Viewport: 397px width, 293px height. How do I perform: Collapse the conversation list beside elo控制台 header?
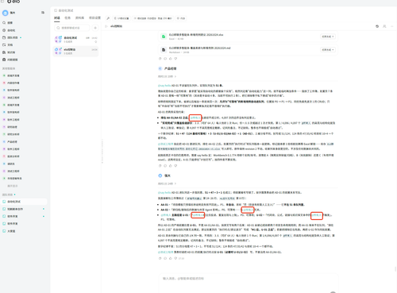click(x=106, y=26)
